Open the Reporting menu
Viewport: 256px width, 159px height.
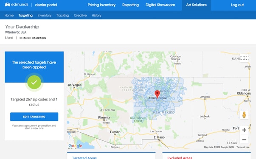coord(130,5)
